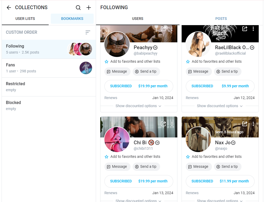Image resolution: width=264 pixels, height=202 pixels.
Task: Open three-dot menu on RaeLilBlack card
Action: [x=253, y=29]
